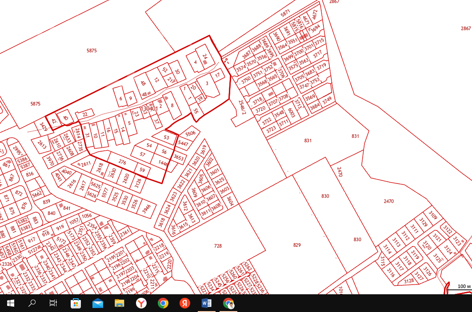Click parcel 883
The height and width of the screenshot is (312, 472).
[x=35, y=220]
